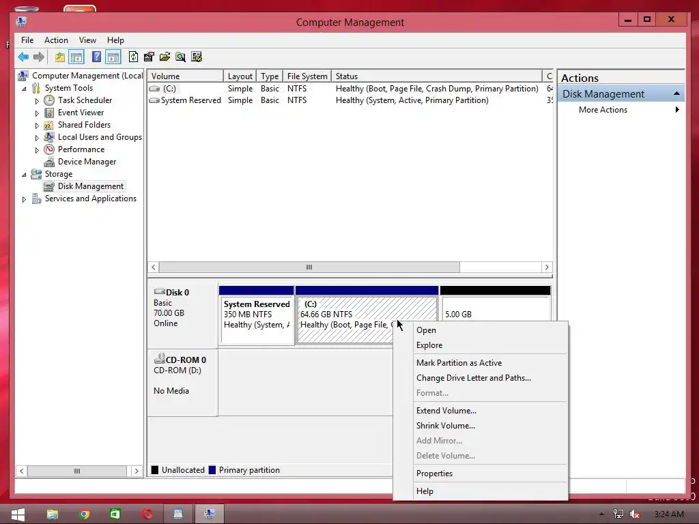Screen dimensions: 699x524
Task: Select the (C:) volume row in list
Action: [350, 89]
